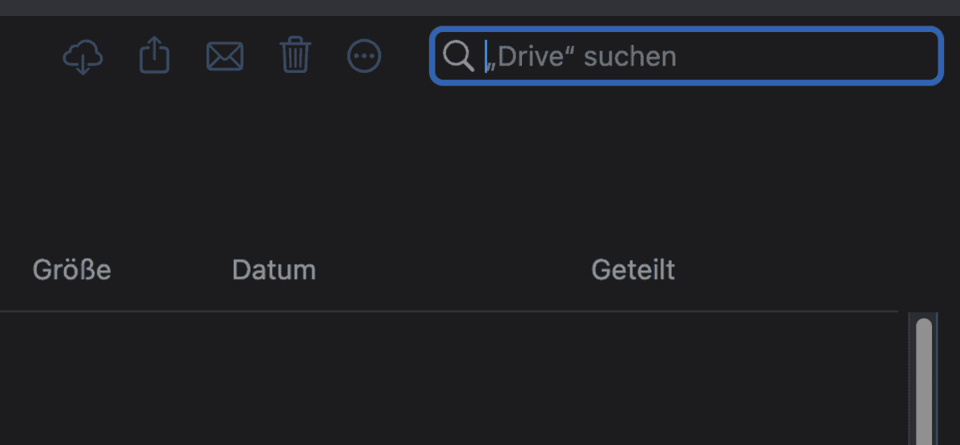
Task: Sort the file list by Datum
Action: point(274,271)
